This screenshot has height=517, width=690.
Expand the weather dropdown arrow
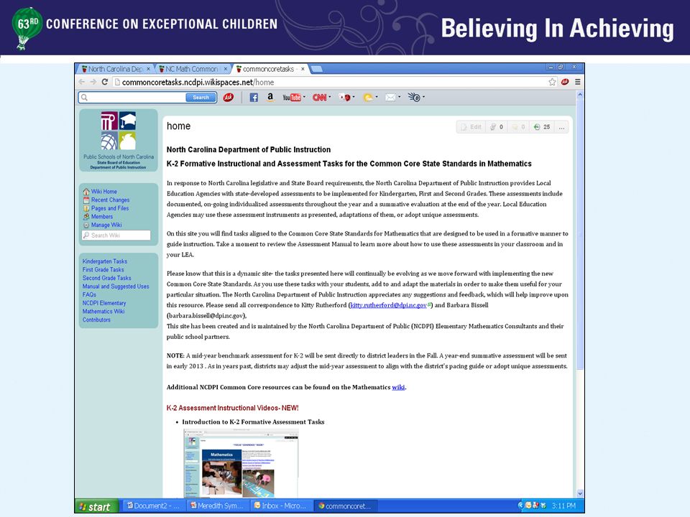coord(377,97)
